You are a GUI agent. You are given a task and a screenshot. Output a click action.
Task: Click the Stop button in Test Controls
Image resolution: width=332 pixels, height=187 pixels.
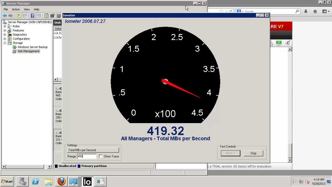253,153
